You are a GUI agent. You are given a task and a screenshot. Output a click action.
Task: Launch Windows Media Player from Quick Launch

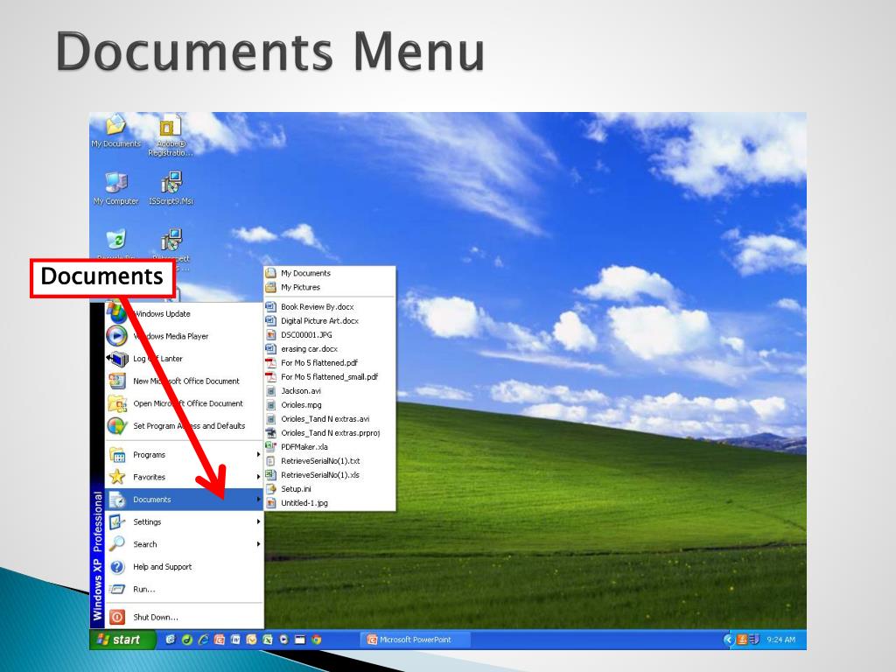pos(283,640)
